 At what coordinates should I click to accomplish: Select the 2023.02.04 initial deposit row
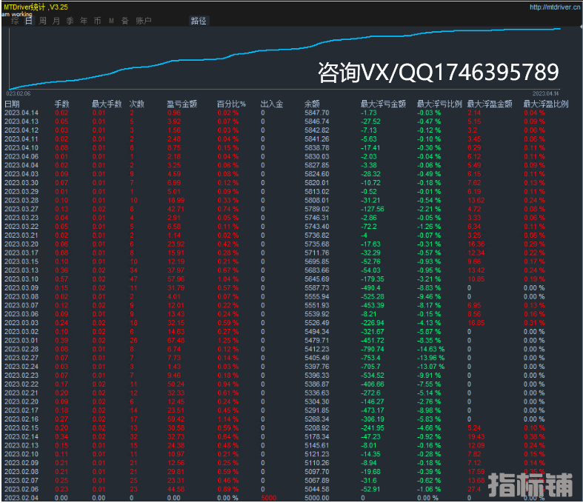21,498
